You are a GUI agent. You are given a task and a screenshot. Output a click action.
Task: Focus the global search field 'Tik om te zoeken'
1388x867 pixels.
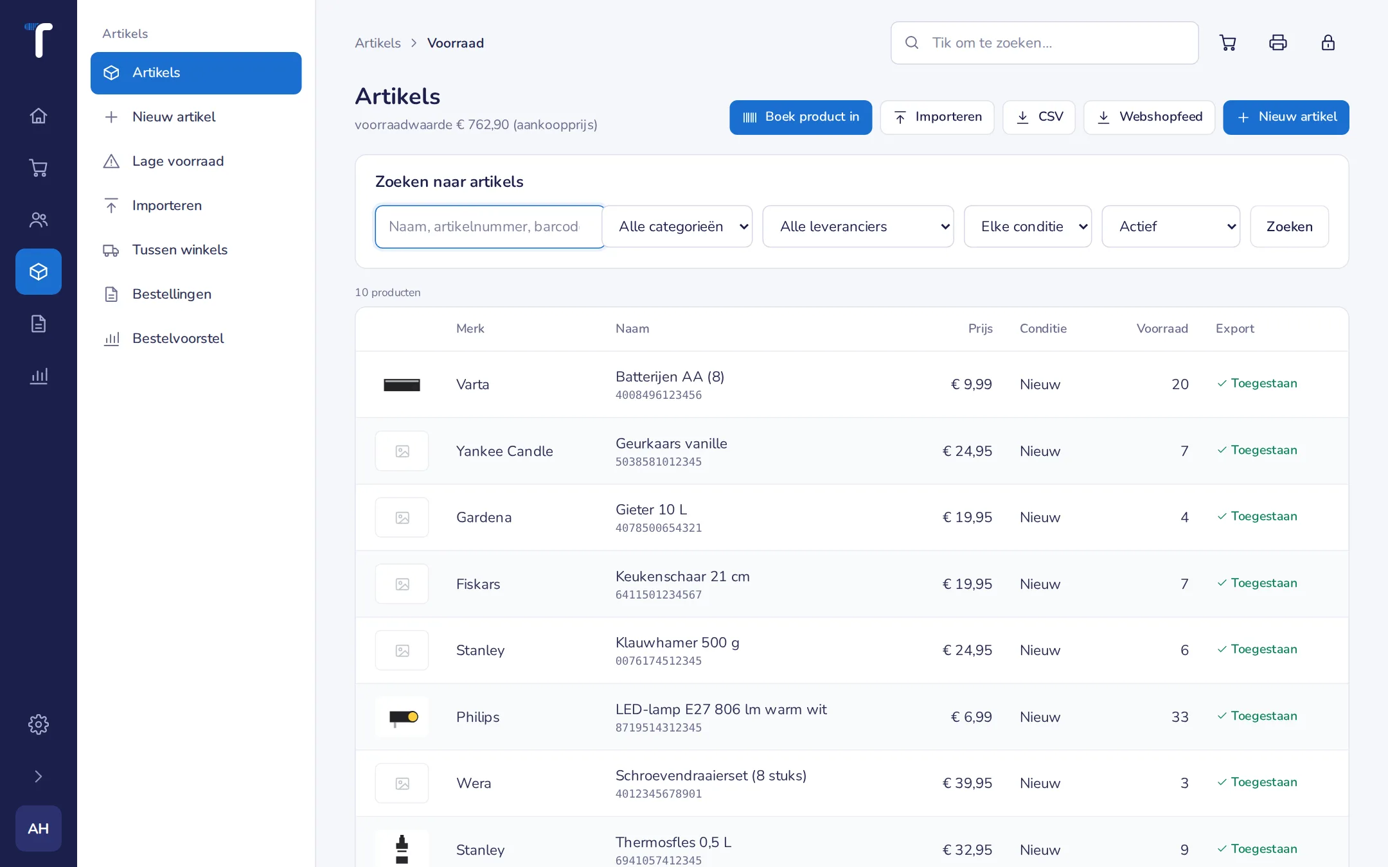[x=1044, y=43]
